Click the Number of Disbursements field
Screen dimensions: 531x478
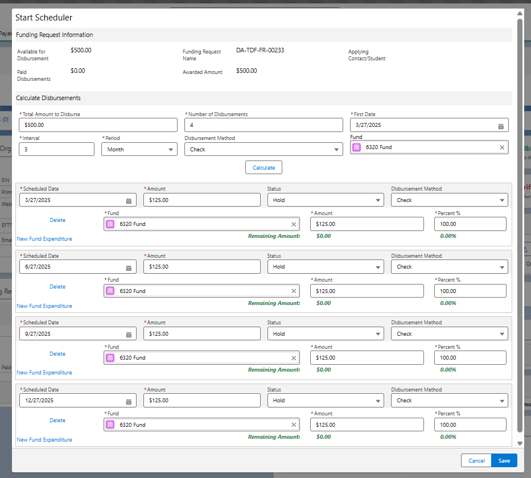264,125
